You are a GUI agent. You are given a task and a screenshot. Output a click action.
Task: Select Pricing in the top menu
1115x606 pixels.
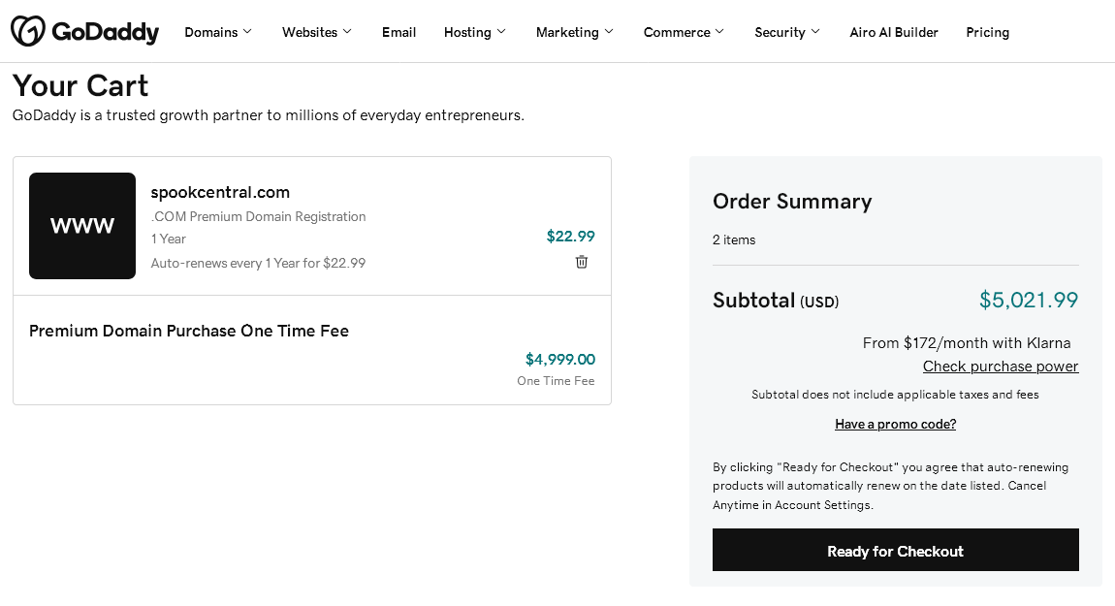(988, 32)
